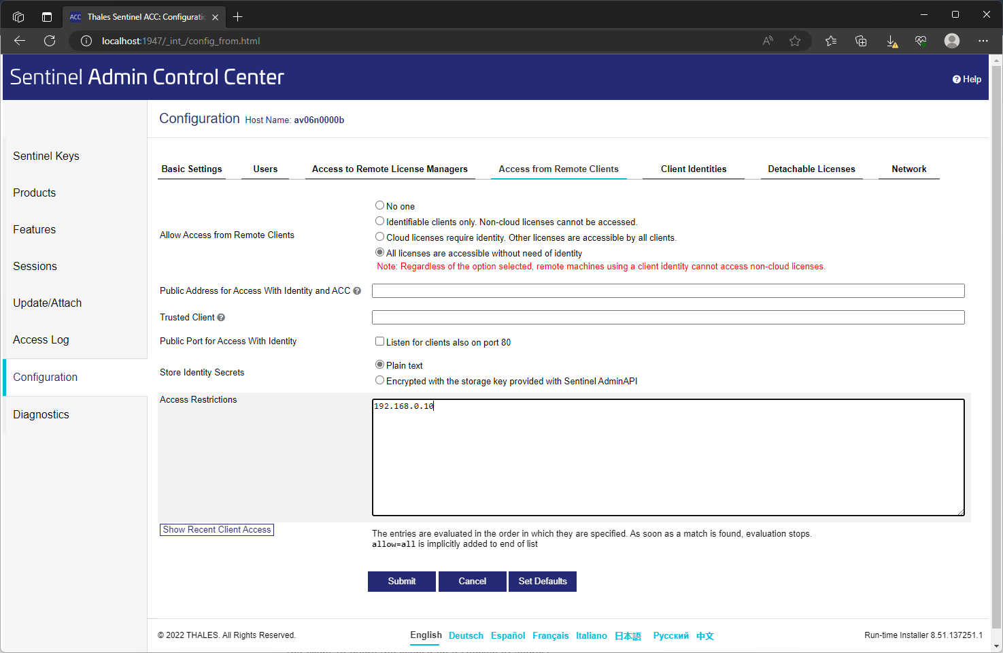Click the help icon beside Trusted Client
This screenshot has height=653, width=1003.
[x=221, y=318]
